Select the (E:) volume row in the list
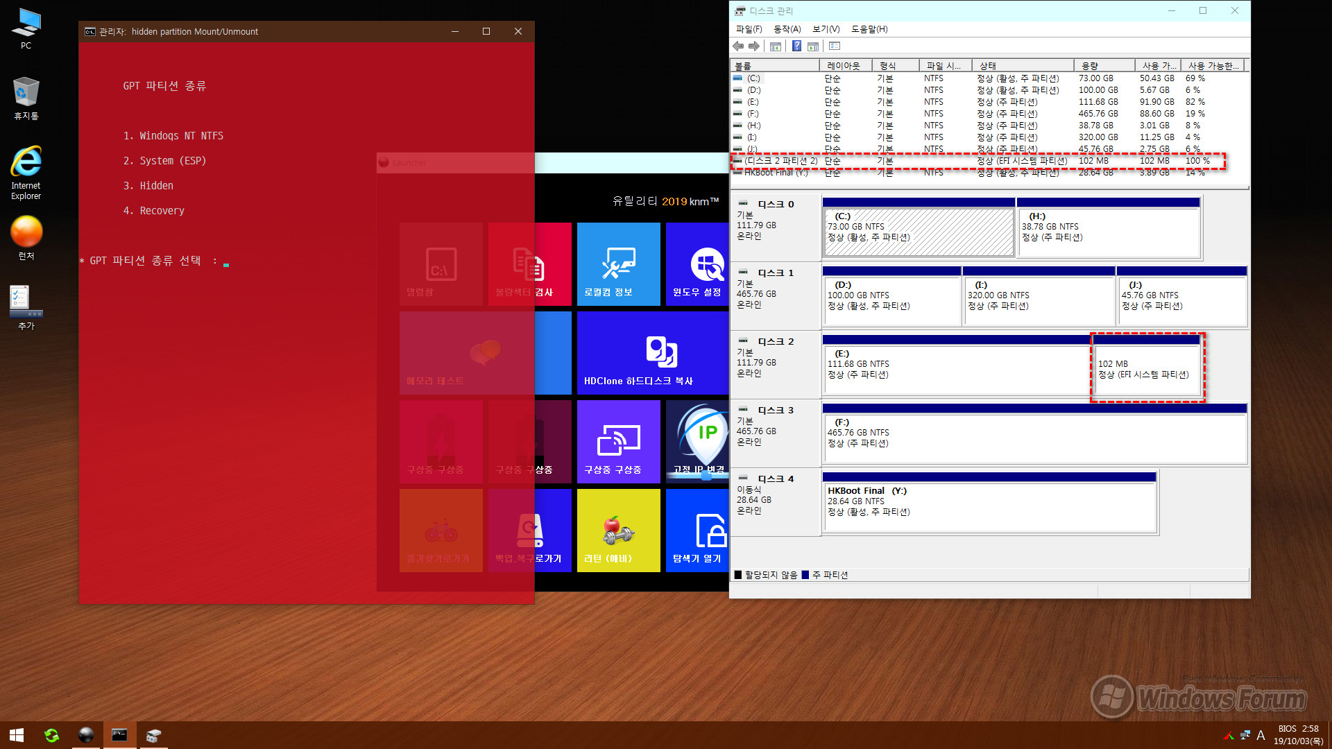 [989, 102]
